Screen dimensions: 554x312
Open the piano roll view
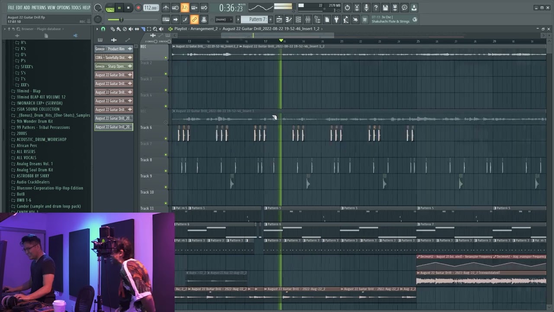click(x=289, y=19)
